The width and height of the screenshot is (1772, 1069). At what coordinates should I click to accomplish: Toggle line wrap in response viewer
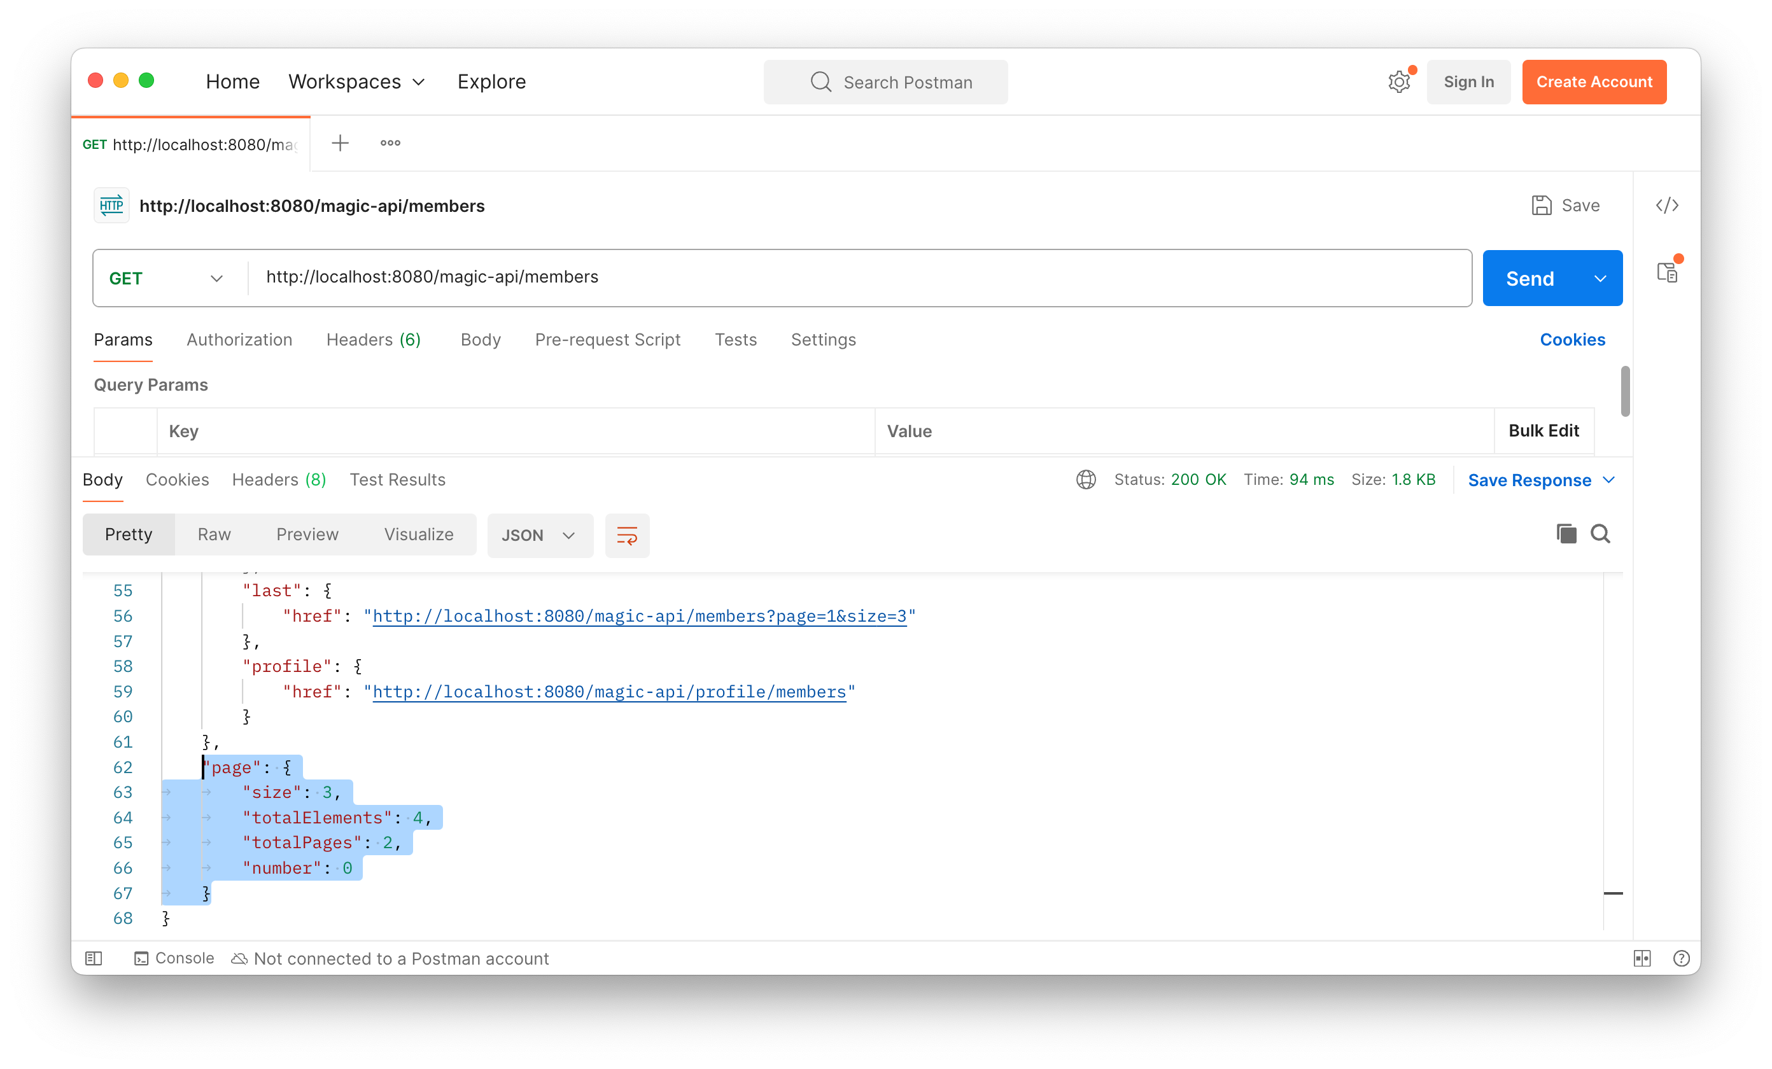click(626, 535)
